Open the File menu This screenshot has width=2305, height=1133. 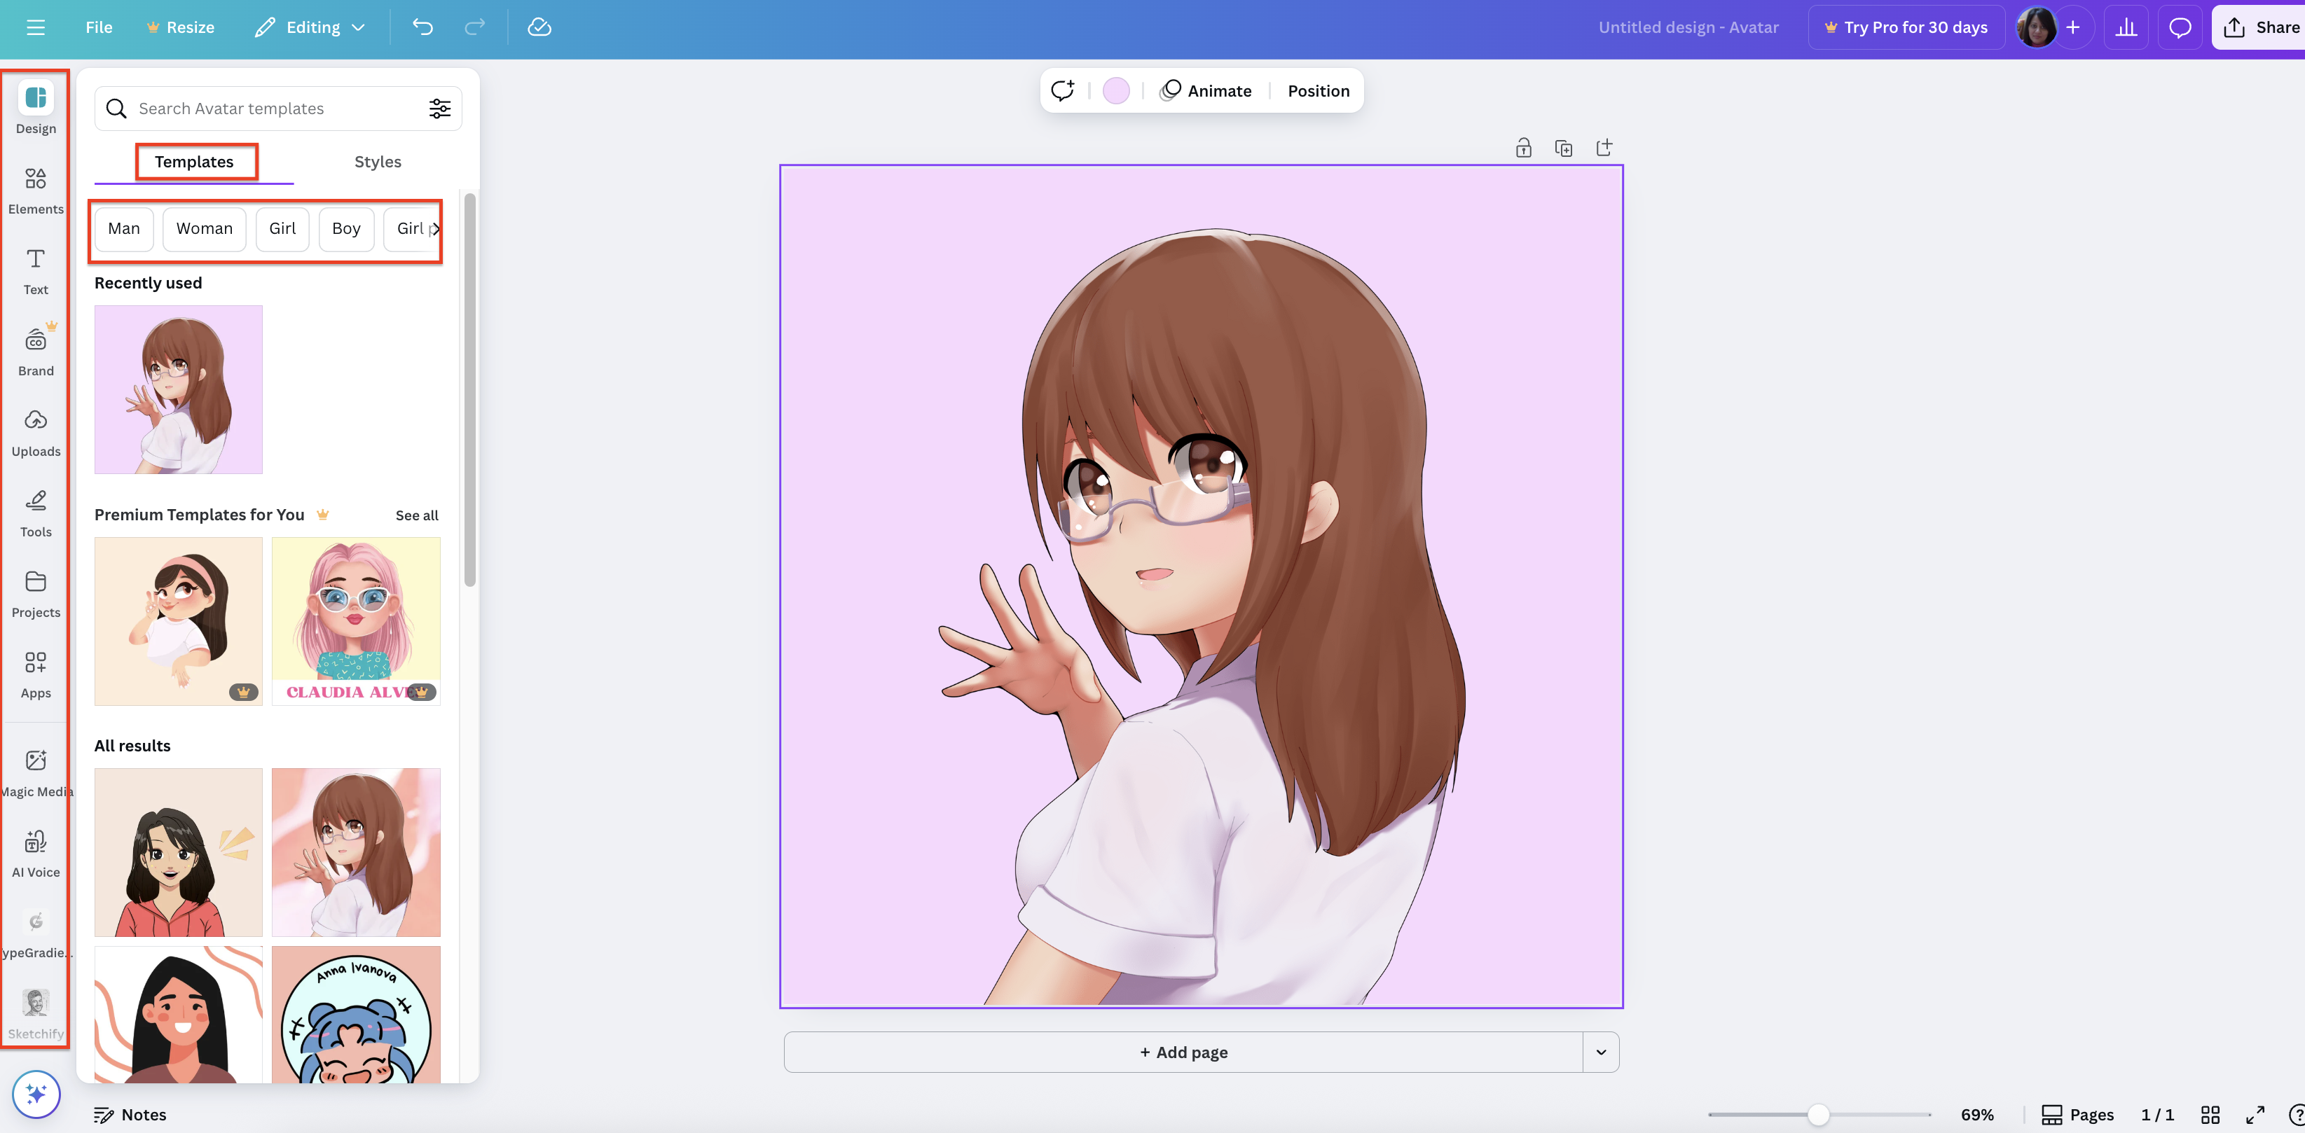[x=98, y=27]
